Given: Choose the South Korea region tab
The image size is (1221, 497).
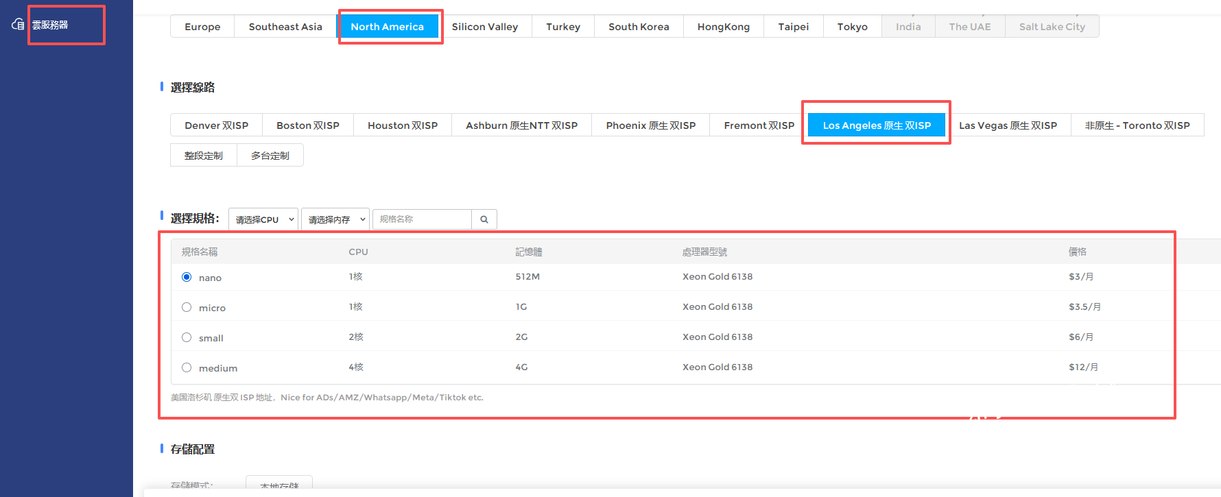Looking at the screenshot, I should click(639, 27).
